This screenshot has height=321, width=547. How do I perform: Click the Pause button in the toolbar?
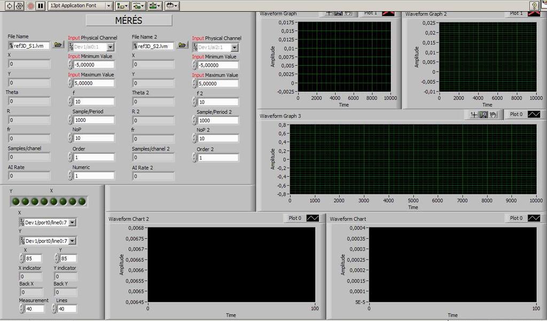41,5
